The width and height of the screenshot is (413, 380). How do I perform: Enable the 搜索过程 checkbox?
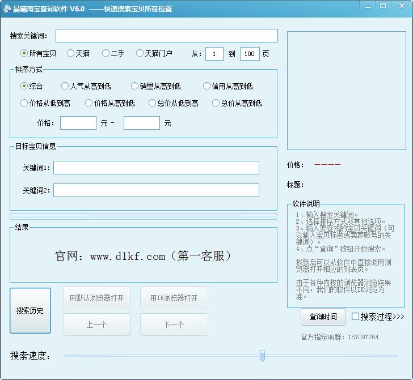coord(355,317)
